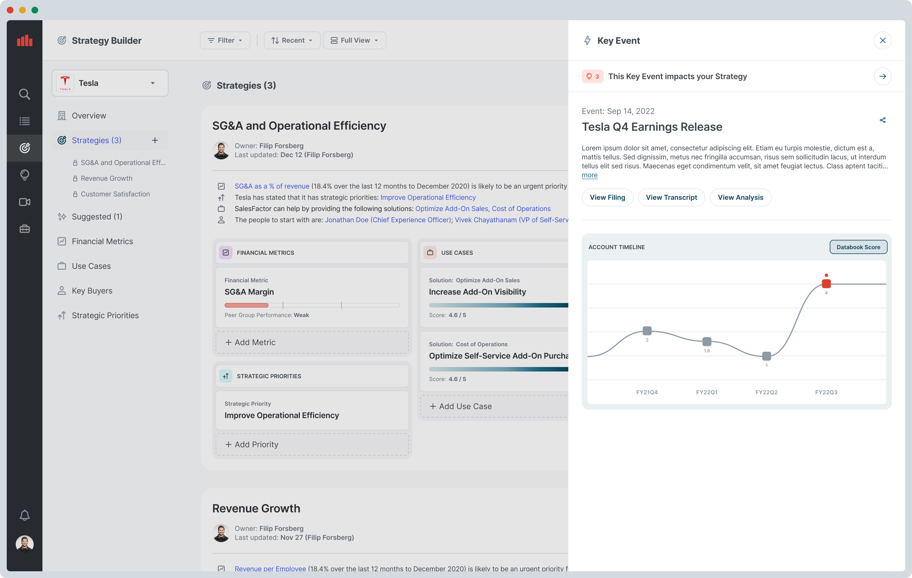Select the FY22Q1 timeline marker valued 1.8
The image size is (912, 578).
[707, 342]
